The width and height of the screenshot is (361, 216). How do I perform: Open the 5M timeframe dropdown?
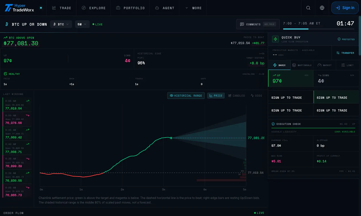click(82, 24)
